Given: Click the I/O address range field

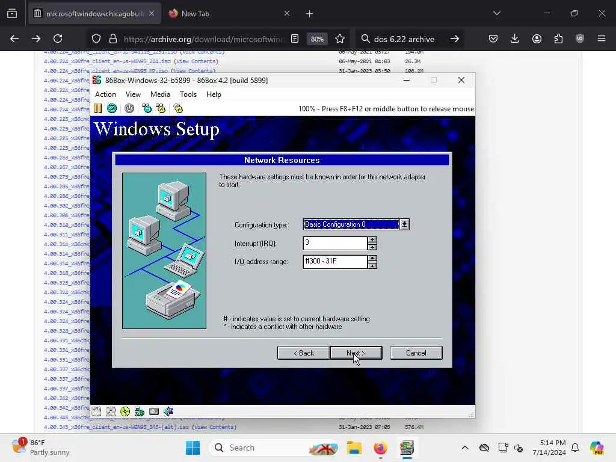Looking at the screenshot, I should click(335, 262).
